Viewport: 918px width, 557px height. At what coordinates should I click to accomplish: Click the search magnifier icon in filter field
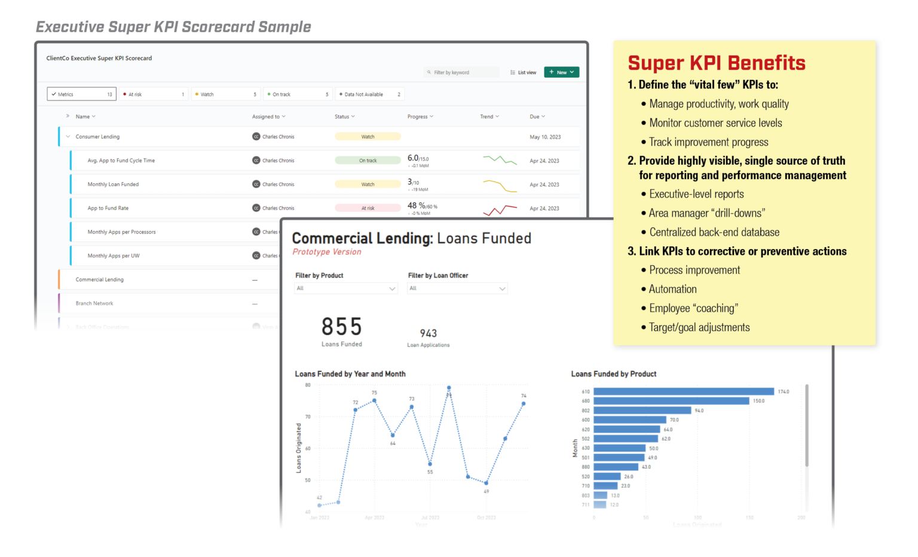[x=429, y=72]
